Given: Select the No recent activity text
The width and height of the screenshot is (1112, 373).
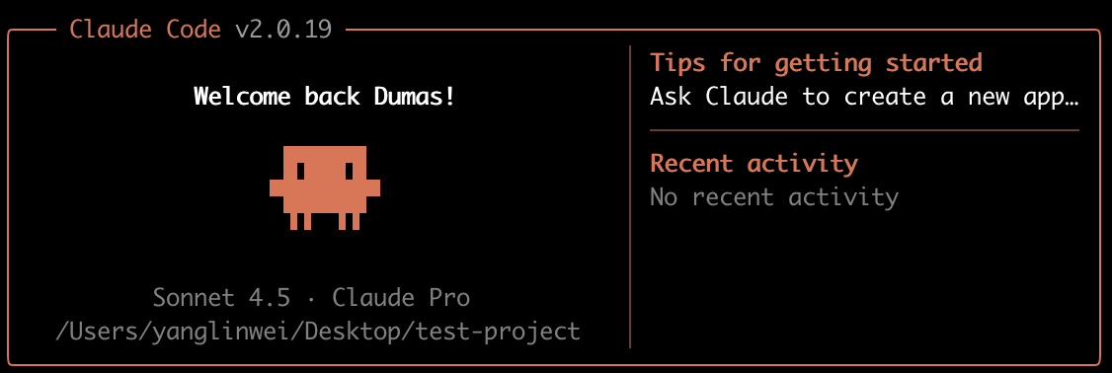Looking at the screenshot, I should tap(774, 197).
